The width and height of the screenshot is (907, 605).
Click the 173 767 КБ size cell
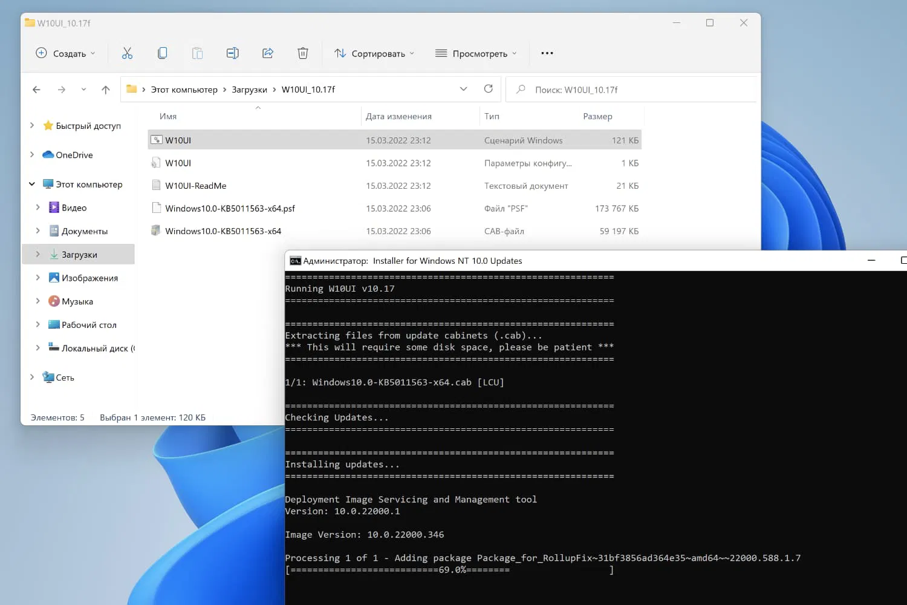point(617,209)
